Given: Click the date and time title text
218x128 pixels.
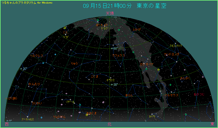Looking at the screenshot, I should pyautogui.click(x=124, y=6).
